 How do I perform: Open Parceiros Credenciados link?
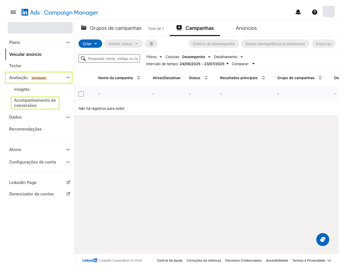point(243,260)
